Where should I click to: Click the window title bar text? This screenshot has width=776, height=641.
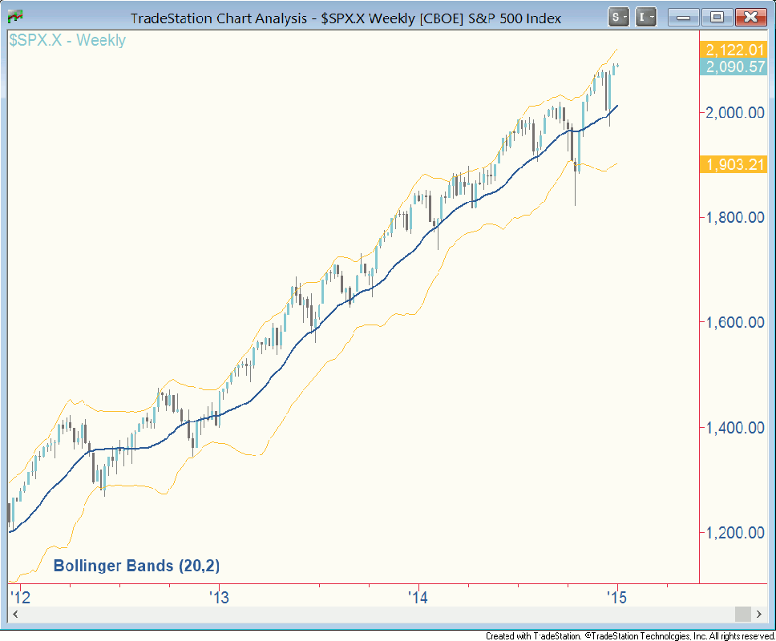(346, 18)
